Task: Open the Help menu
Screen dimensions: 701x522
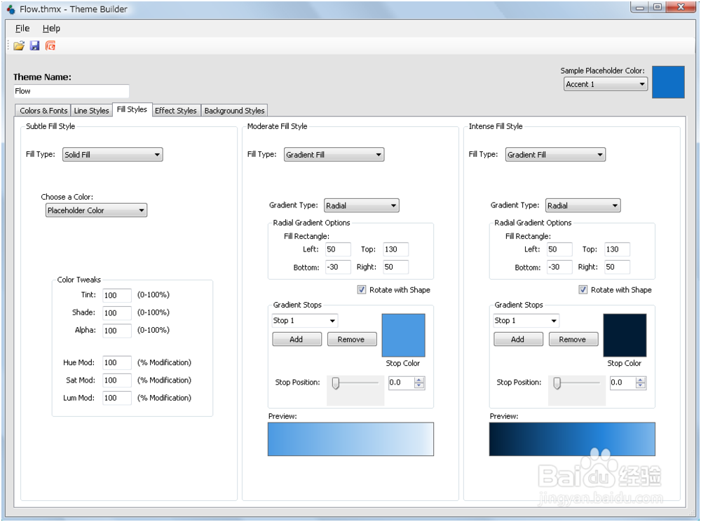Action: [x=51, y=28]
